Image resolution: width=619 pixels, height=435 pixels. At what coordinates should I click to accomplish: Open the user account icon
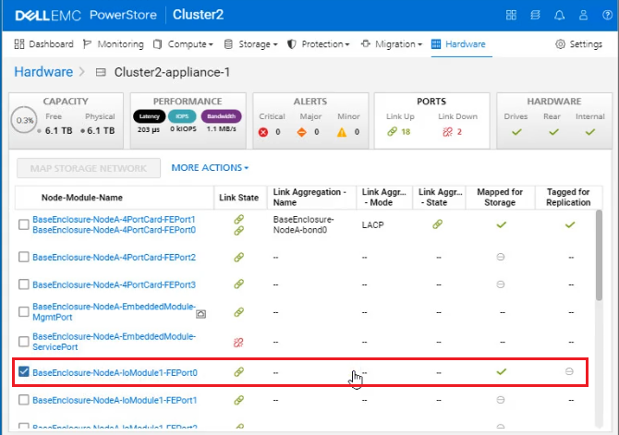coord(583,15)
